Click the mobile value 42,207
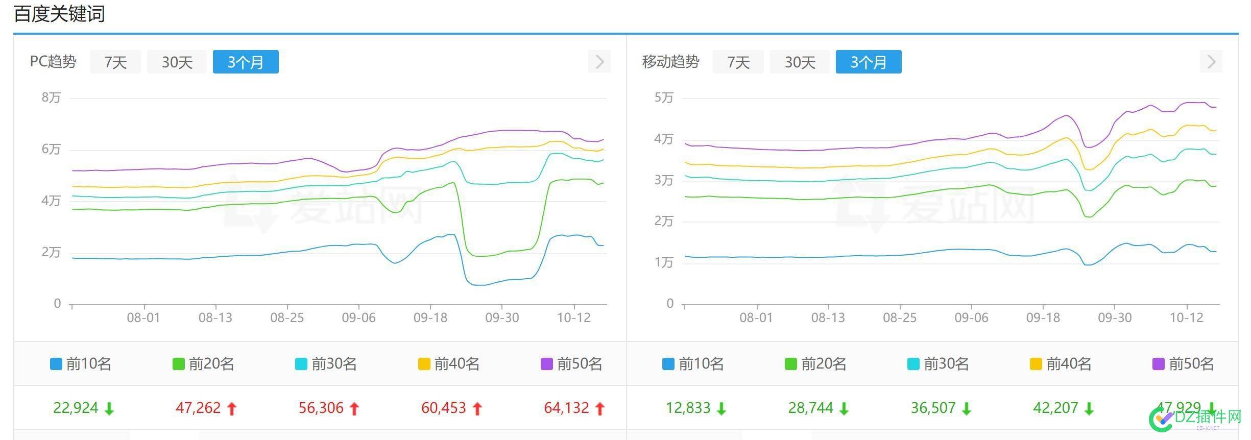 point(1055,408)
